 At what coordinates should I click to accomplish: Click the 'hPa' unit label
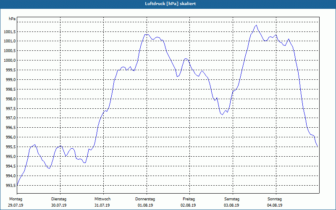pyautogui.click(x=12, y=19)
